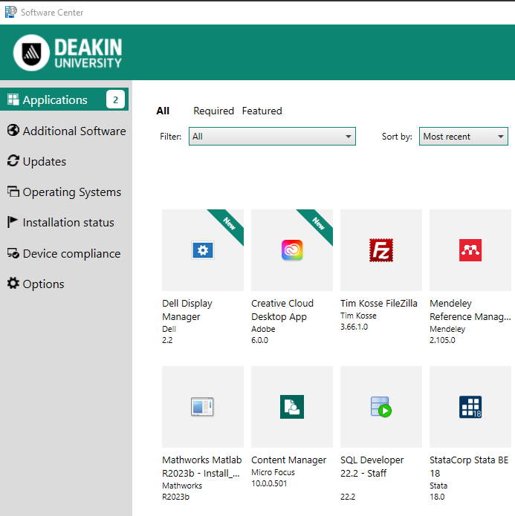Screen dimensions: 515x516
Task: Click the Adobe publisher text
Action: (x=263, y=329)
